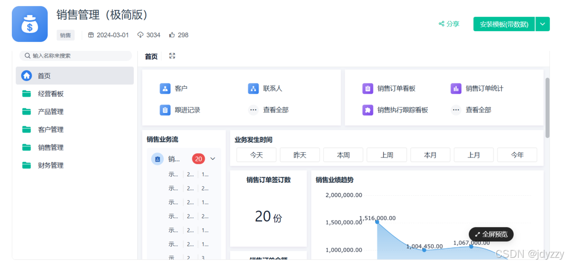The height and width of the screenshot is (263, 566).
Task: Click the search field 输入名称来搜索
Action: point(75,56)
